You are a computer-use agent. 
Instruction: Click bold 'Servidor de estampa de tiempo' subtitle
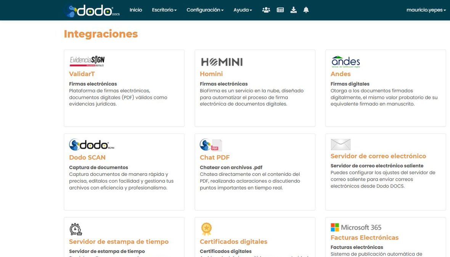[x=107, y=252]
